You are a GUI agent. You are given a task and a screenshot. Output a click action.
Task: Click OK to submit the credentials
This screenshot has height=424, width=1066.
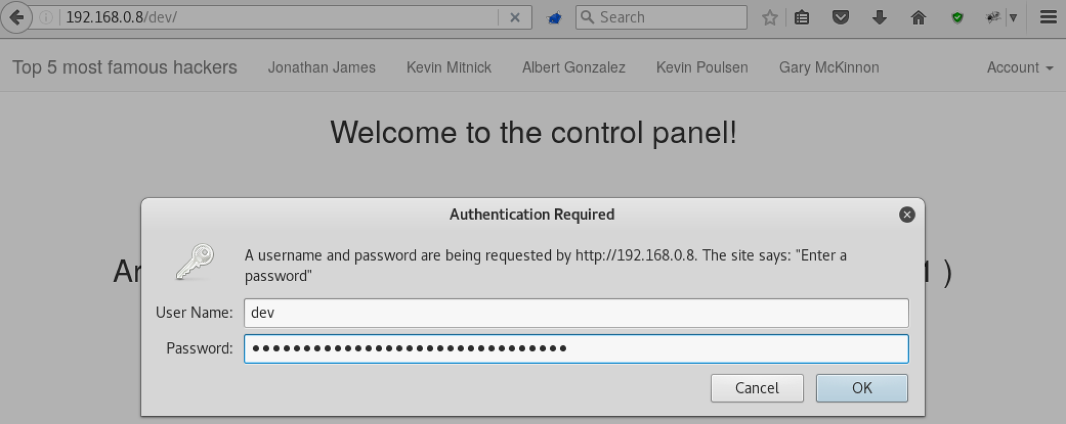point(861,388)
